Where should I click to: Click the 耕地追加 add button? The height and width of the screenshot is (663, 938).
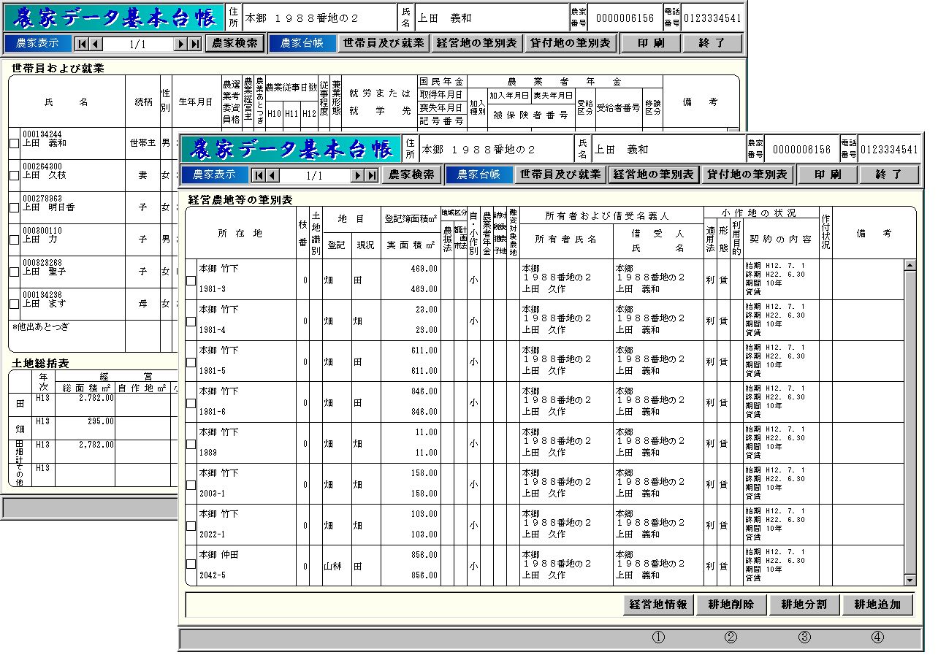coord(877,605)
